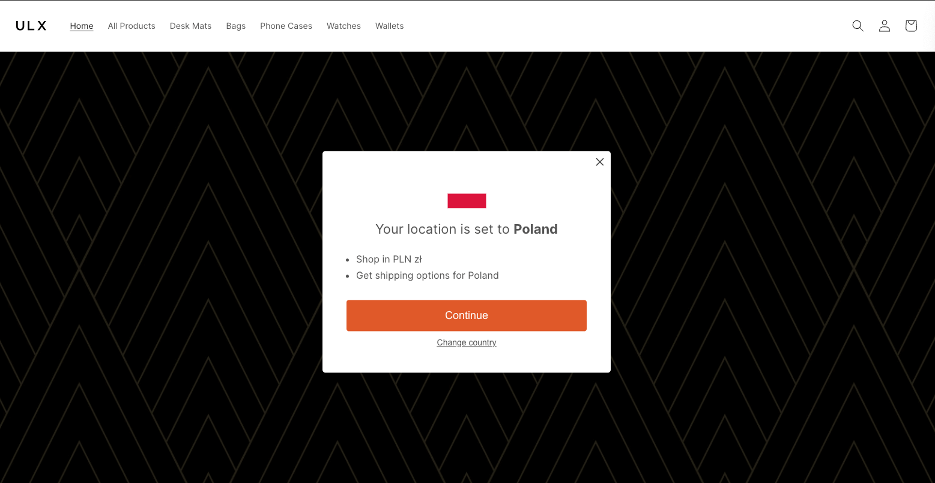This screenshot has width=935, height=483.
Task: Go to the Bags section
Action: pos(235,26)
